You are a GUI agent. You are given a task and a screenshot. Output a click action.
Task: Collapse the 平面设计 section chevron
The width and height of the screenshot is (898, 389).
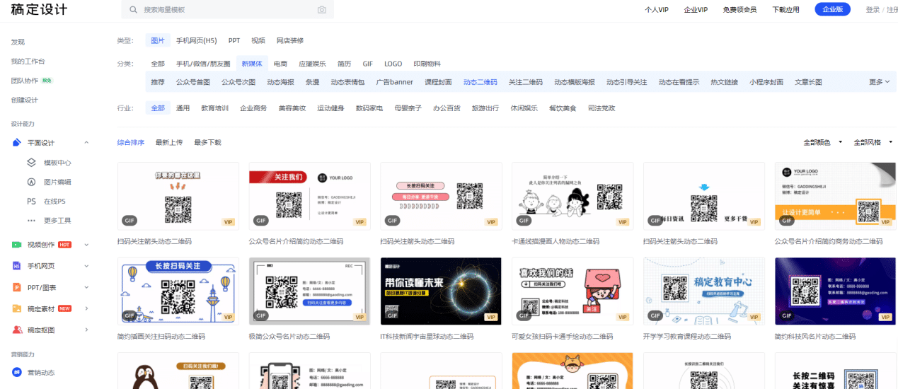86,143
